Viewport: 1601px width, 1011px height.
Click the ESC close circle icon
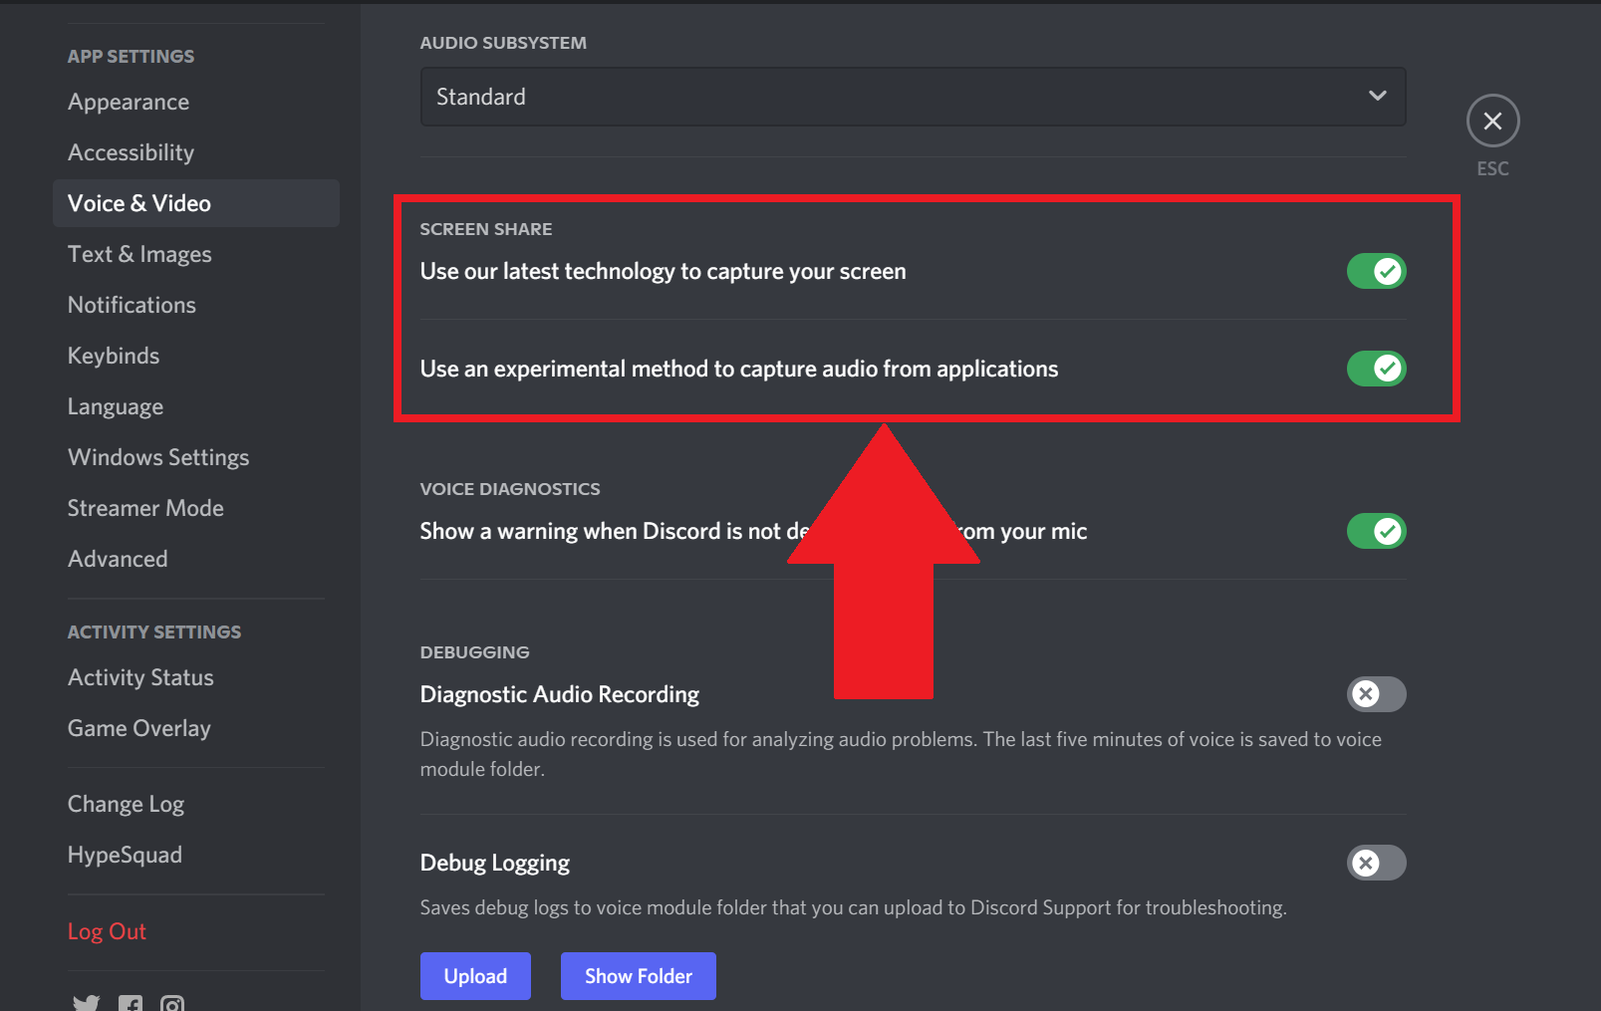point(1492,121)
